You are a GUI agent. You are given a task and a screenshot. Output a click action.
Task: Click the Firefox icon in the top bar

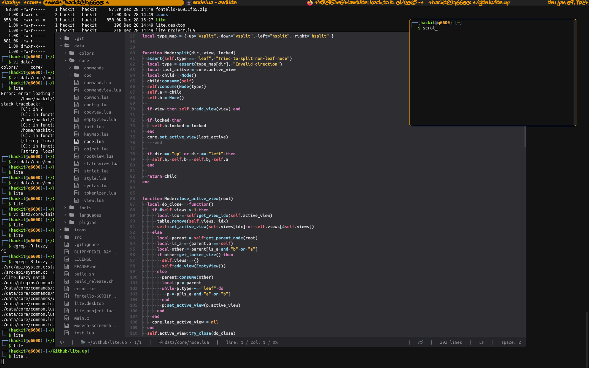coord(310,2)
